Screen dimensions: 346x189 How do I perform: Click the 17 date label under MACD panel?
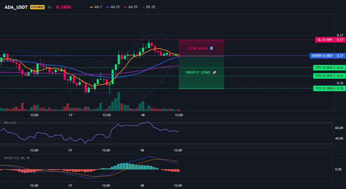point(70,186)
